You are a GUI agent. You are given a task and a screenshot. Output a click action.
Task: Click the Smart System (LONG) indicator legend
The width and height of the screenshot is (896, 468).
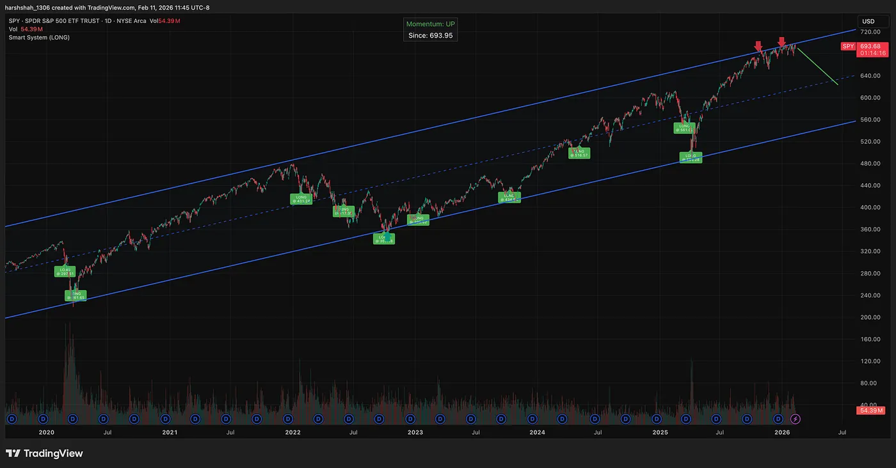(x=39, y=38)
